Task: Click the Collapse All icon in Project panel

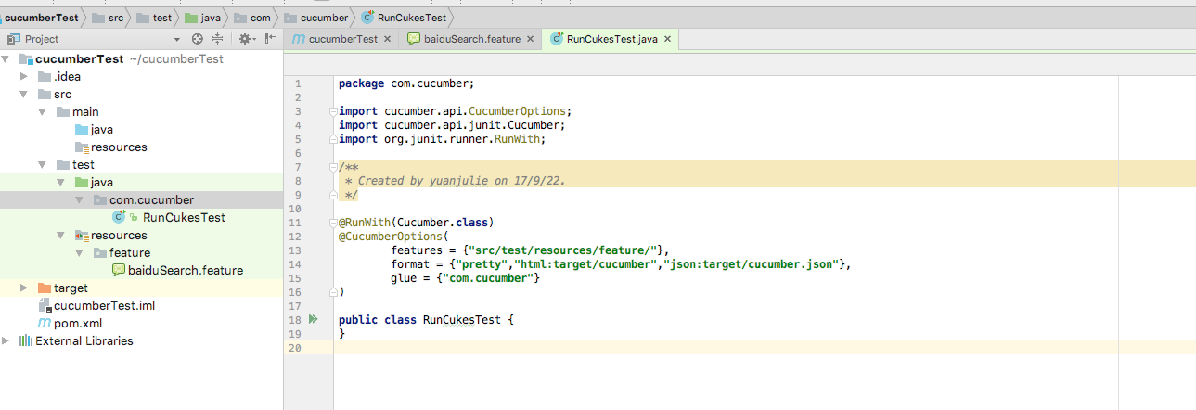Action: pyautogui.click(x=218, y=39)
